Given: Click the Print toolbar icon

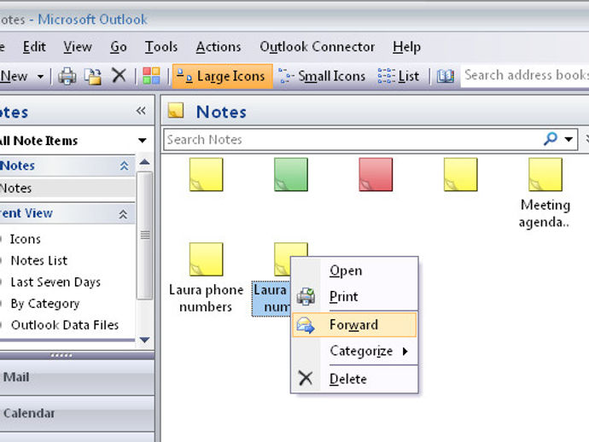Looking at the screenshot, I should [x=67, y=76].
